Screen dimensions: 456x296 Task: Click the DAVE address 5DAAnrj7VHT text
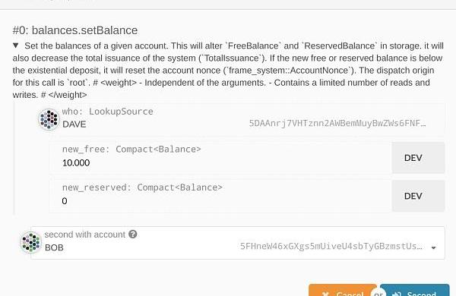(x=337, y=123)
